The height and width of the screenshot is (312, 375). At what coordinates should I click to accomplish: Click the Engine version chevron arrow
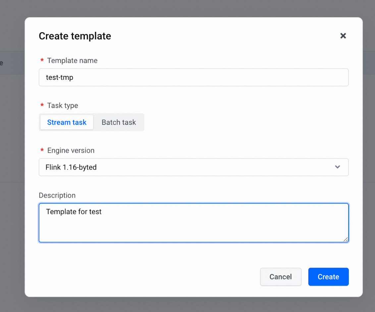pyautogui.click(x=337, y=167)
